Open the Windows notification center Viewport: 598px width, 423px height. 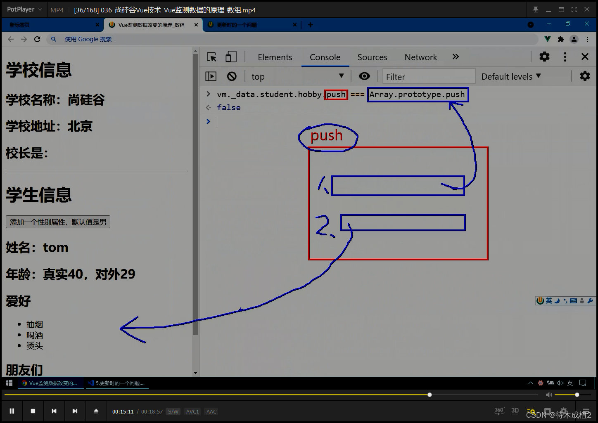(583, 383)
